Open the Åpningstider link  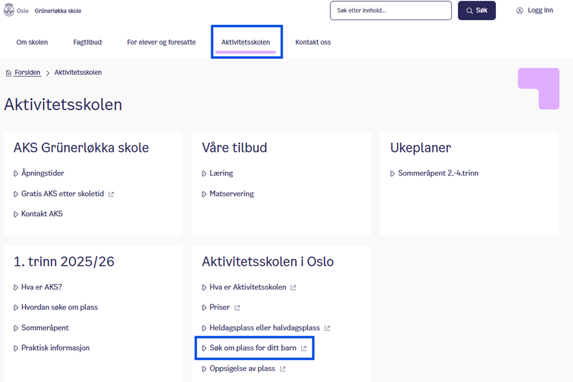click(x=42, y=174)
